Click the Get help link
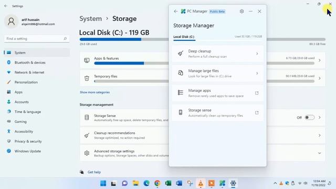Screen dimensions: 336x189 coord(94,172)
